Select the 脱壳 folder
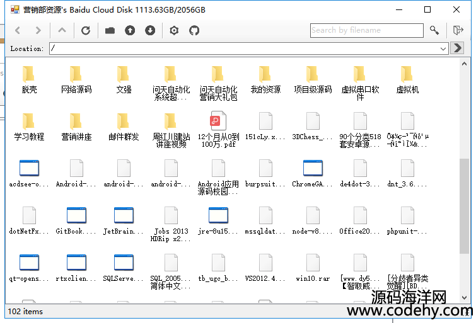This screenshot has width=476, height=323. pos(29,79)
